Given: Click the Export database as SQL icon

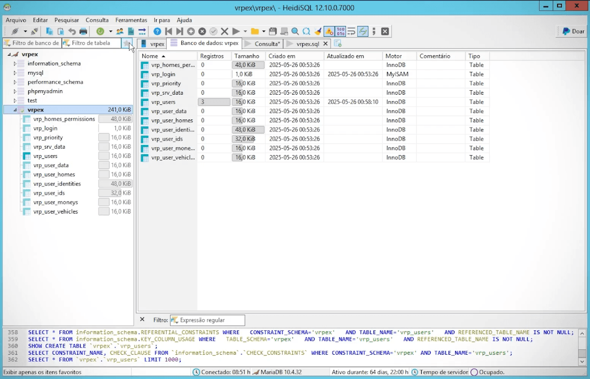Looking at the screenshot, I should click(x=130, y=31).
